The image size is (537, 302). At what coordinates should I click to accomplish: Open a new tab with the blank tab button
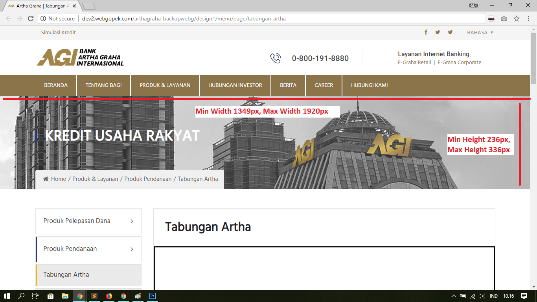pos(89,6)
